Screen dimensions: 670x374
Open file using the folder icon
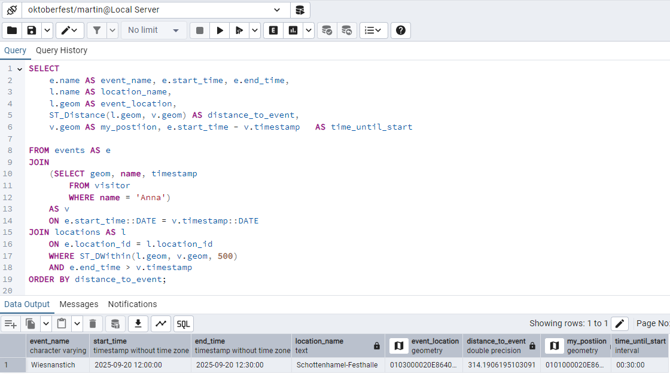pos(12,30)
